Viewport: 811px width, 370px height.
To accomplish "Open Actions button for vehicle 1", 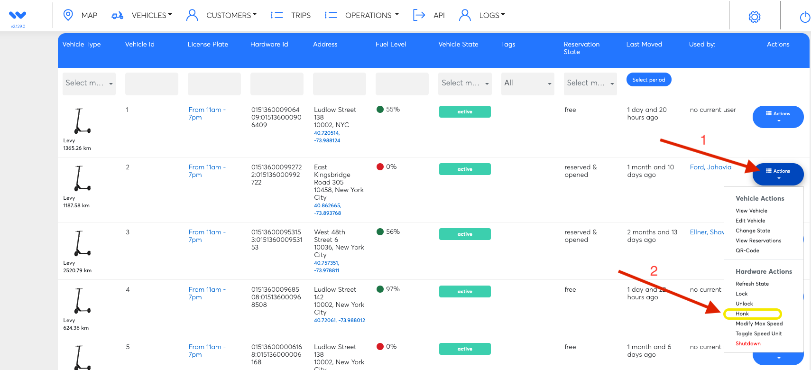I will (x=778, y=117).
